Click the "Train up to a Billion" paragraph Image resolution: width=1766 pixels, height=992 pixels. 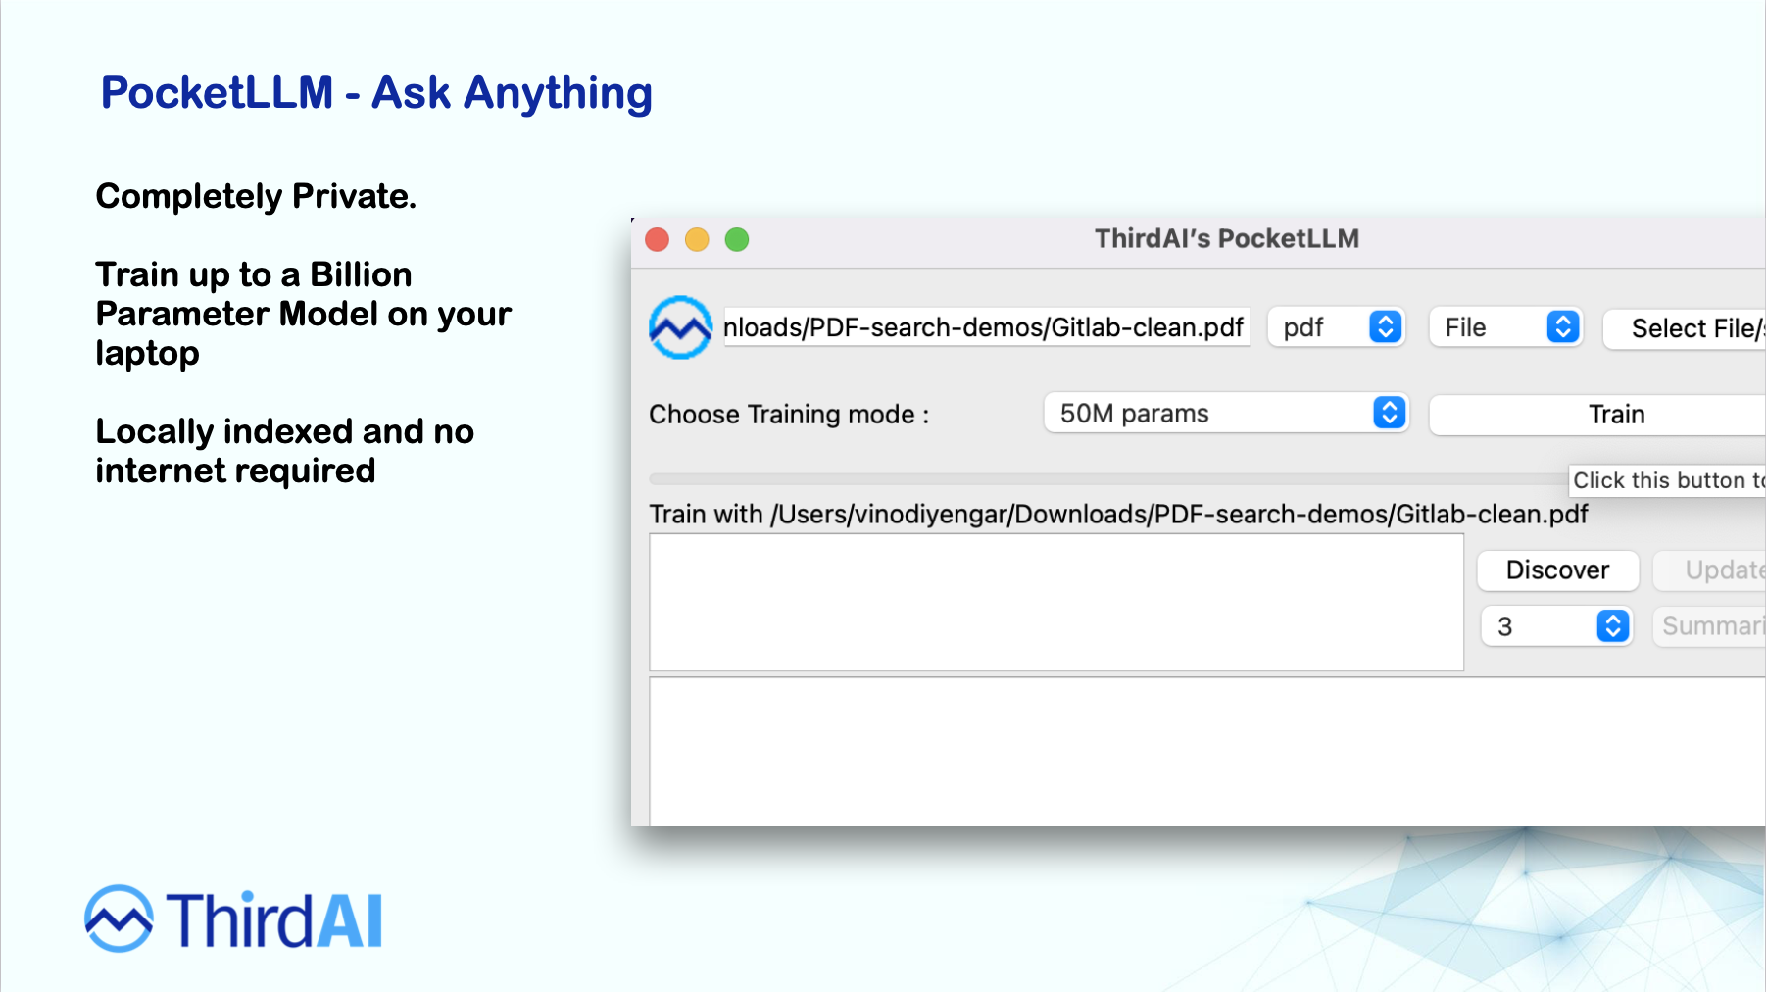[304, 314]
